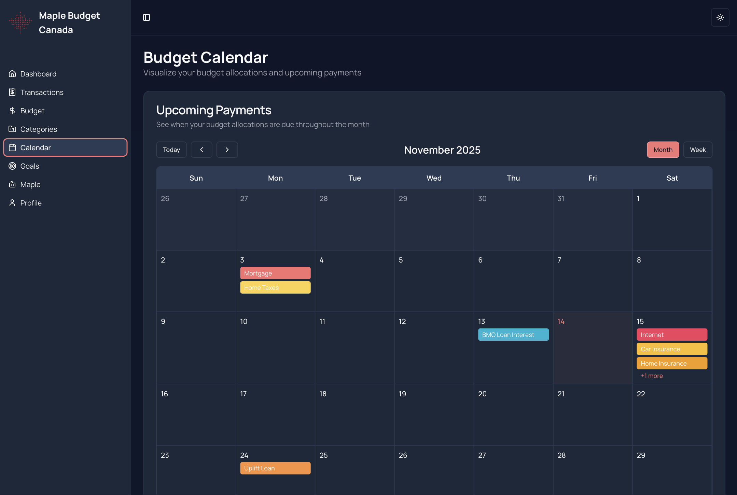
Task: Click the Goals target icon
Action: 13,166
